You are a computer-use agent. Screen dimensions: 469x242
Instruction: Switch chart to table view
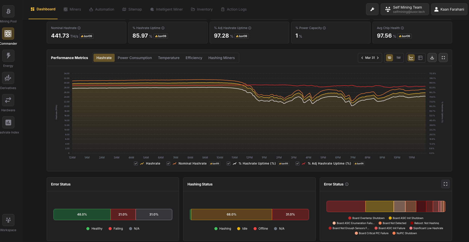420,58
